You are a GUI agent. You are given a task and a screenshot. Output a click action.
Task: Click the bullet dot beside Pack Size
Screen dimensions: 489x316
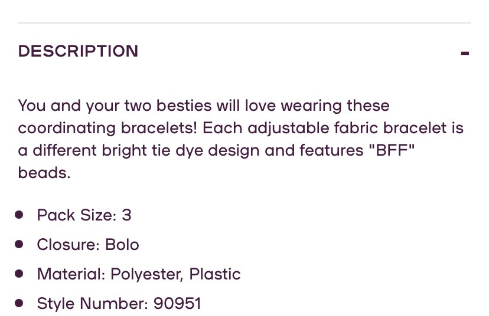[19, 215]
